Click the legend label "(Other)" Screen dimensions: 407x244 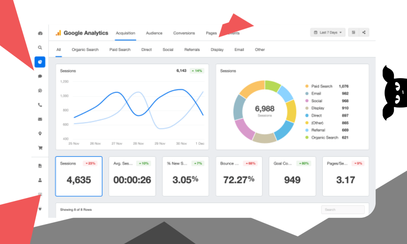pyautogui.click(x=318, y=123)
